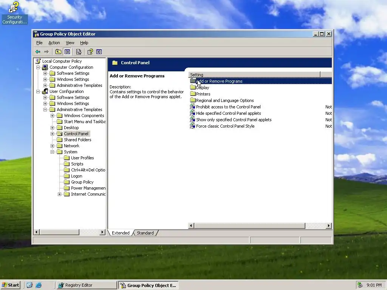Collapse the User Configuration node
387x290 pixels.
point(38,91)
